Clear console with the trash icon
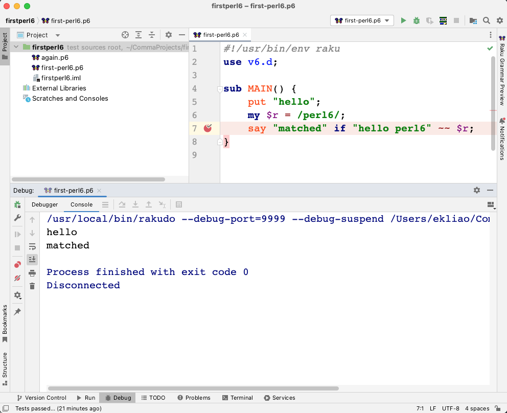This screenshot has height=413, width=507. click(x=32, y=286)
